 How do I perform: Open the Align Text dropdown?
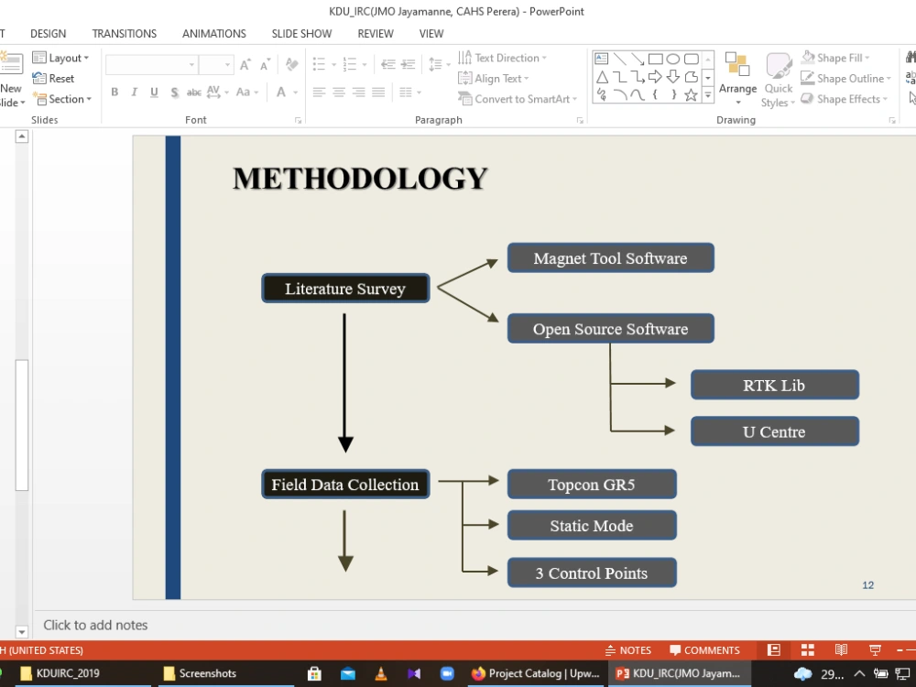tap(494, 78)
